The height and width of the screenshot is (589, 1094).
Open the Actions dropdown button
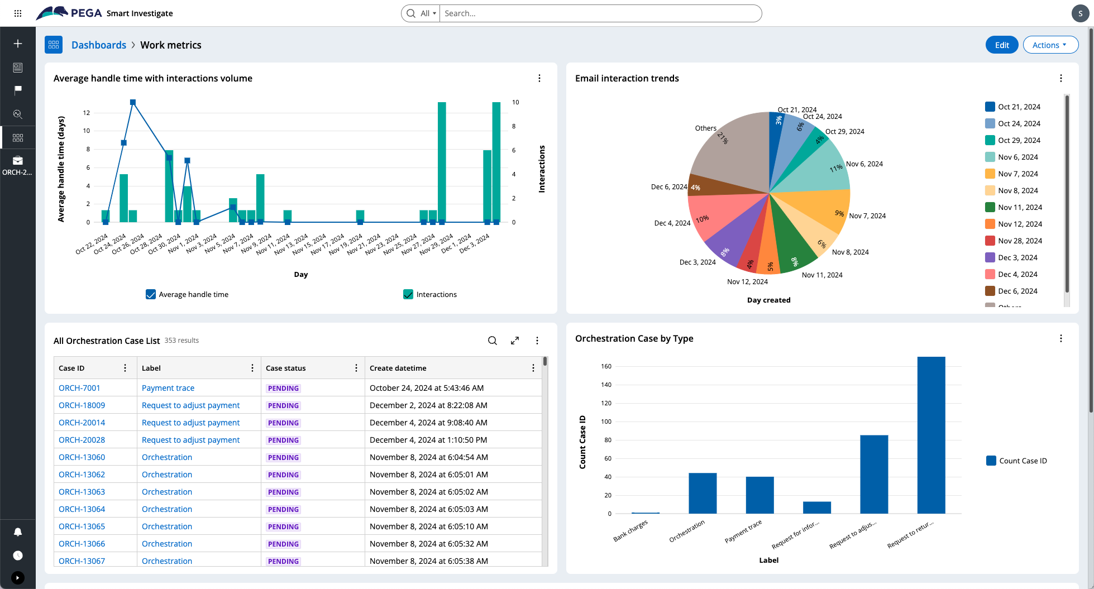(x=1050, y=45)
